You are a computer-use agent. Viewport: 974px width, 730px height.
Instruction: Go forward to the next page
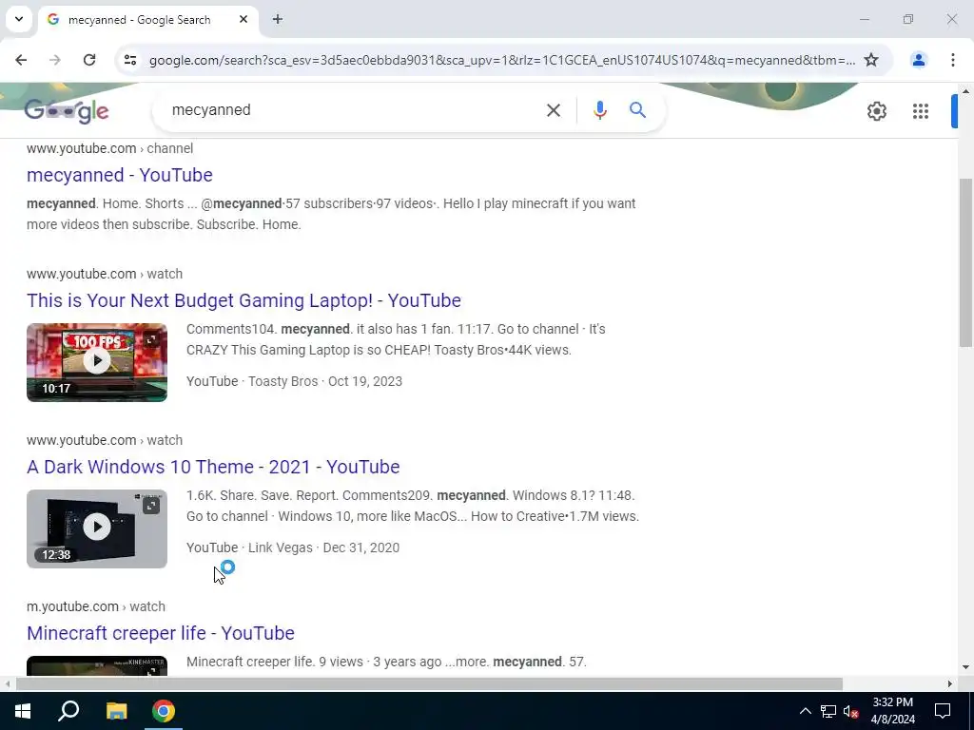click(55, 60)
